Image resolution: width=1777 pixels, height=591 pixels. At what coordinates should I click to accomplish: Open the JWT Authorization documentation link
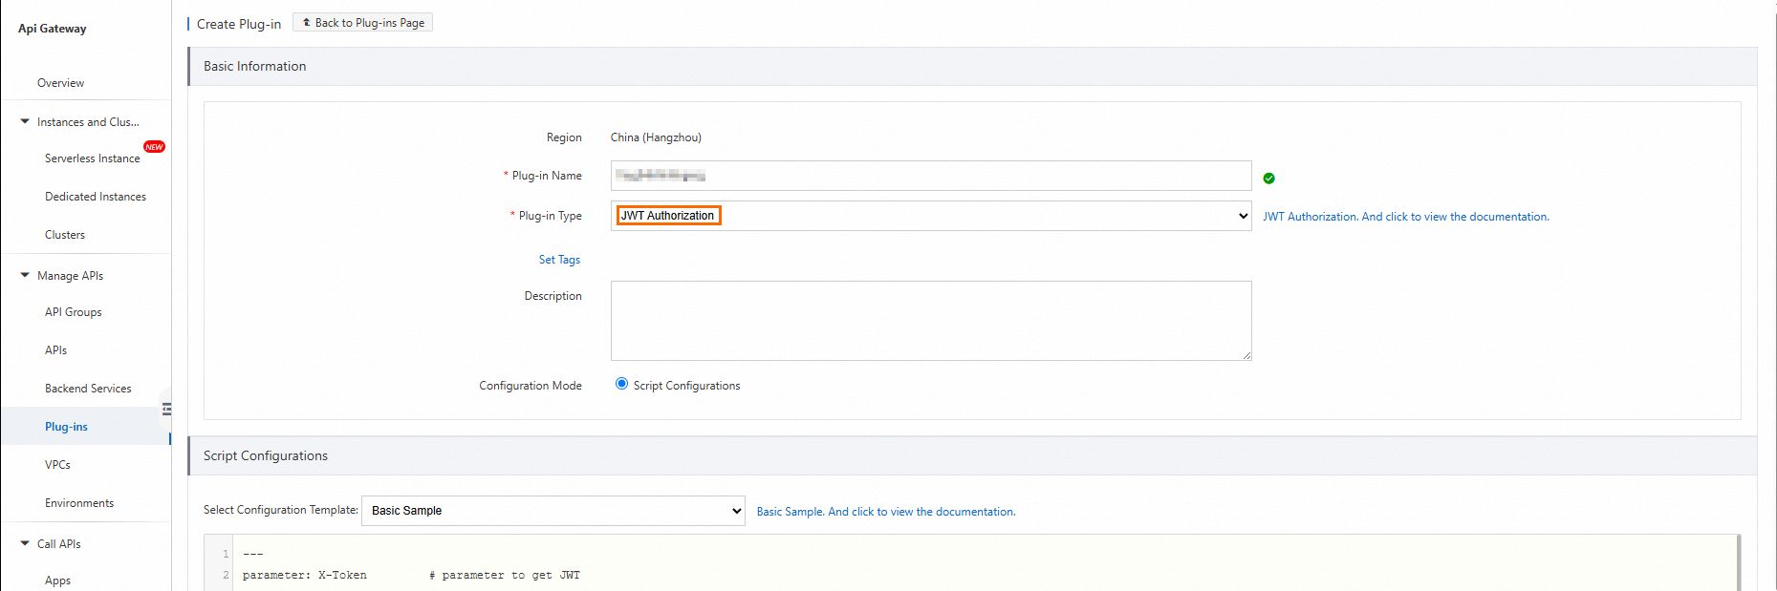tap(1405, 217)
